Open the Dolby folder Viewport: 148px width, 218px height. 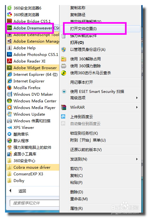click(33, 181)
